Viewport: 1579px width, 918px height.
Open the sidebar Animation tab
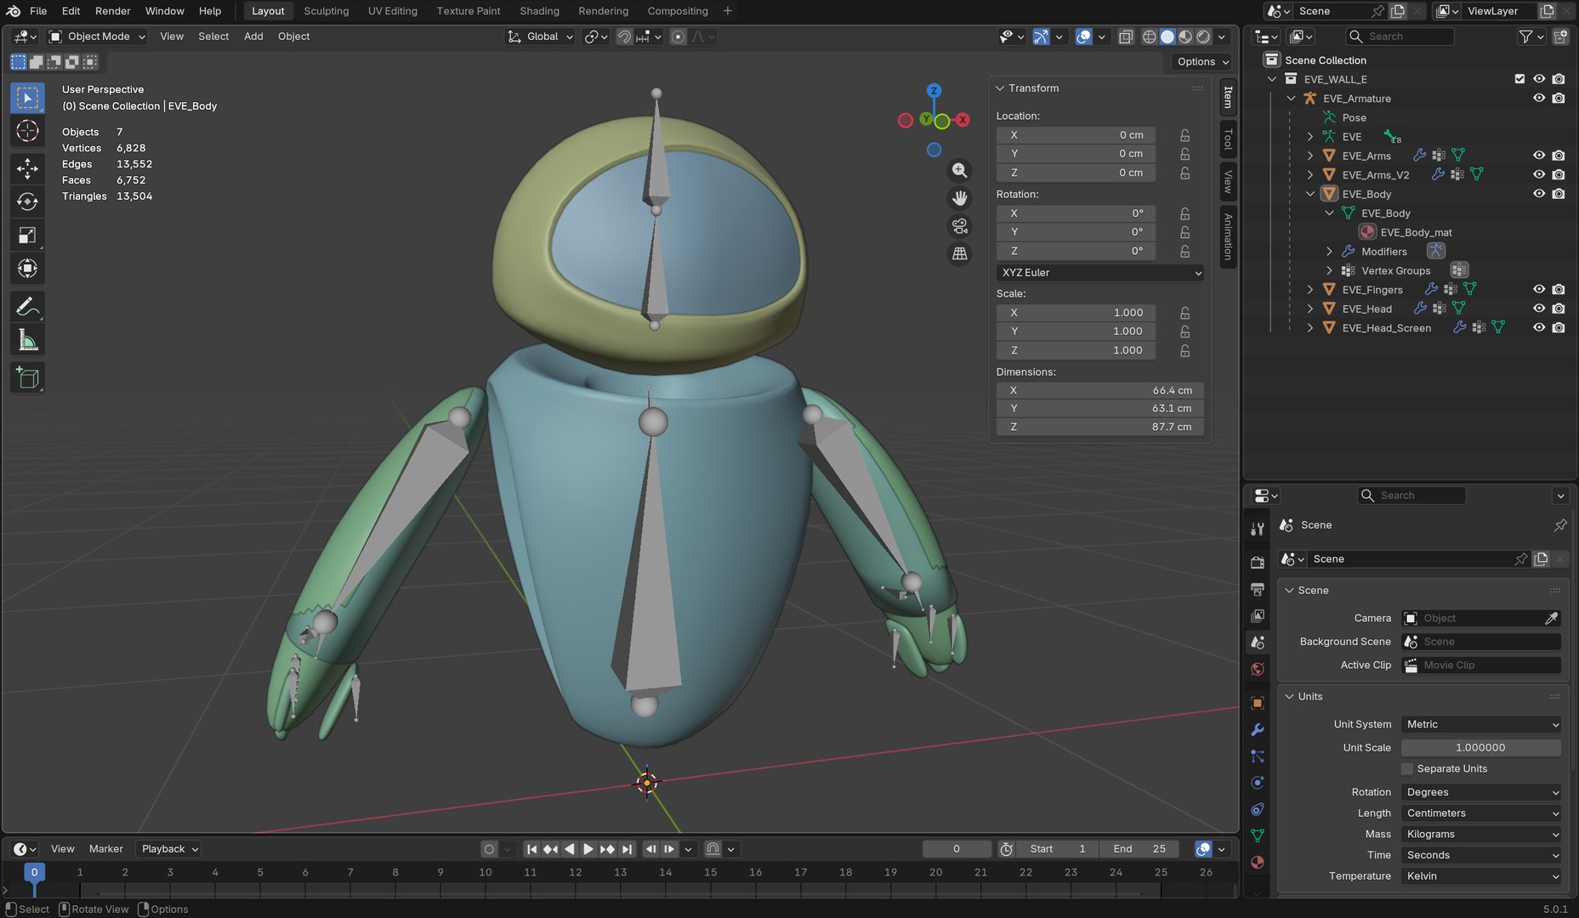click(1228, 236)
